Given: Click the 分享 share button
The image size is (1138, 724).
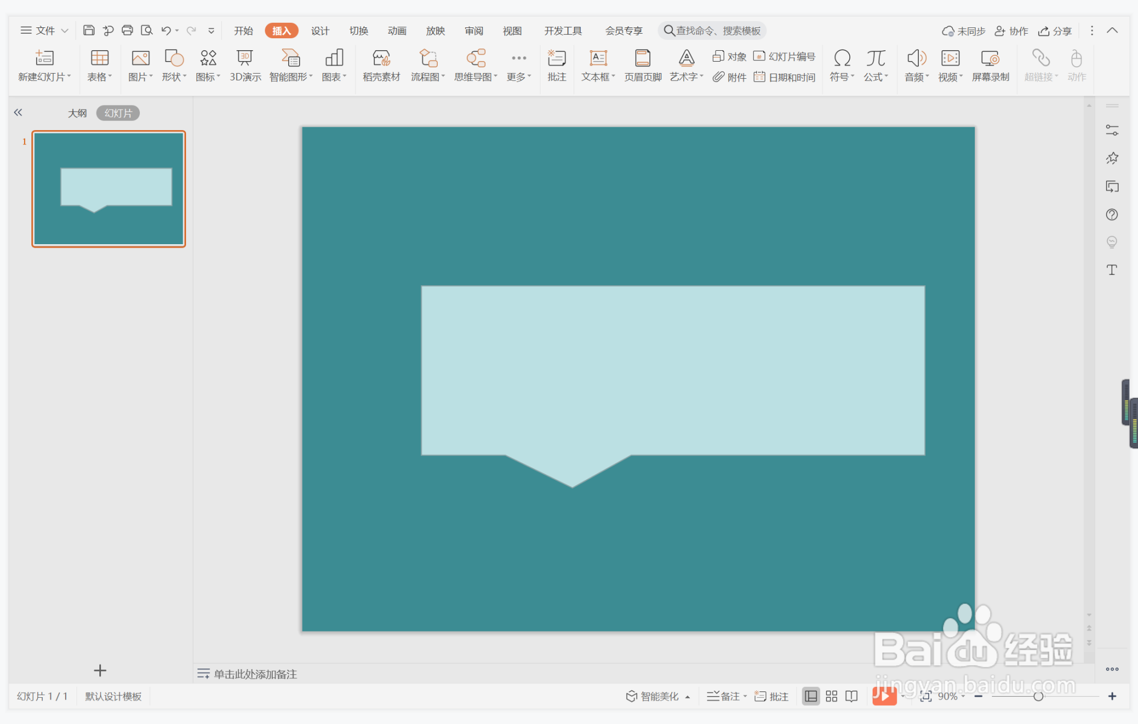Looking at the screenshot, I should (1055, 31).
